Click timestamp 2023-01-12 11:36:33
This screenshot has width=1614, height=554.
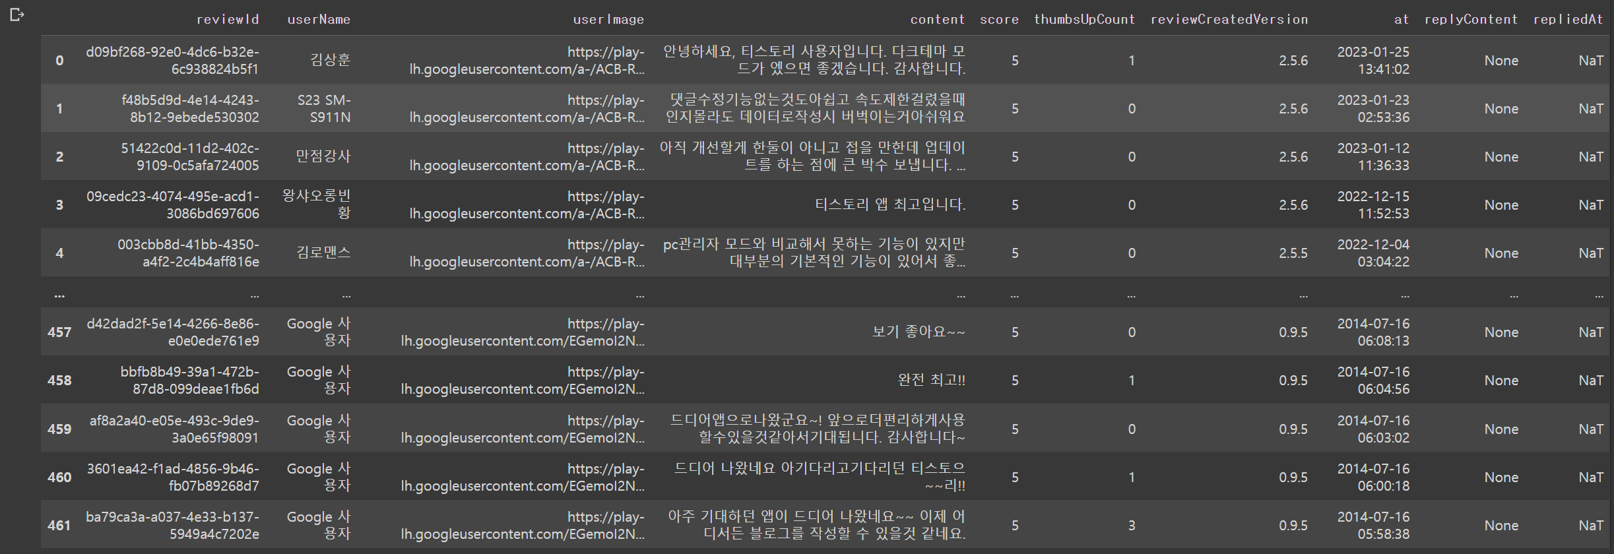tap(1373, 156)
